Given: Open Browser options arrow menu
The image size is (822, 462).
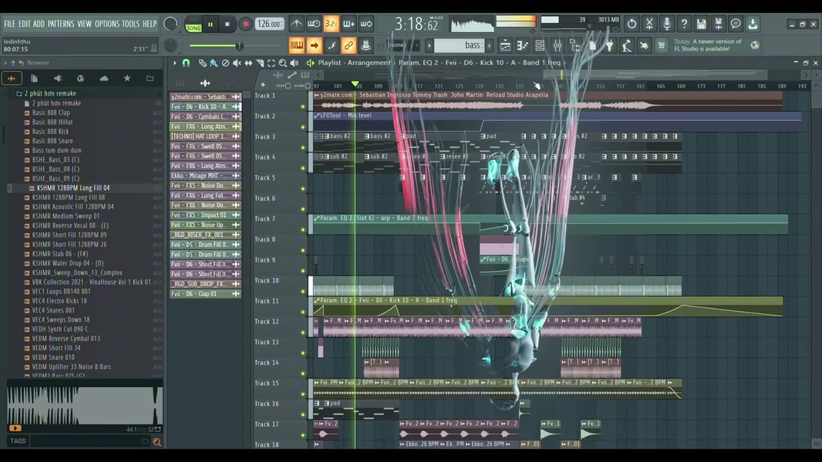Looking at the screenshot, I should 5,63.
